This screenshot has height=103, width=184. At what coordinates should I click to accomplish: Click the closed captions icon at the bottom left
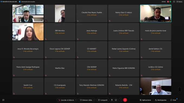point(4,100)
